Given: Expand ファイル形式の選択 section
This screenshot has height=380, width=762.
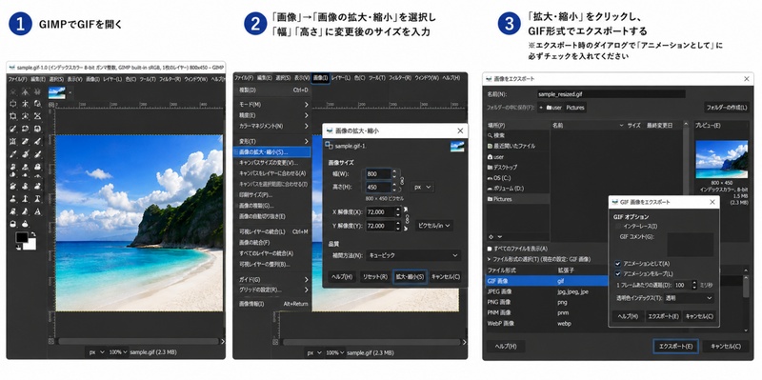Looking at the screenshot, I should (x=490, y=259).
